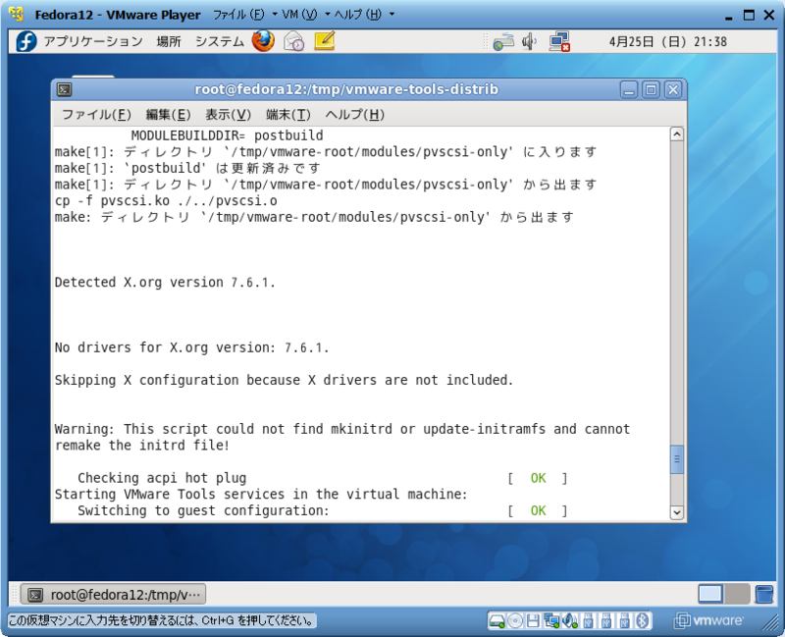Click the root@fedora12 taskbar window button
Viewport: 785px width, 637px height.
click(113, 595)
